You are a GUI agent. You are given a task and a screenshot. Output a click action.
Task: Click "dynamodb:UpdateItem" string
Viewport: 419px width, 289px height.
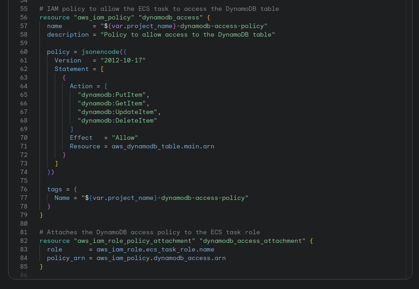tap(117, 112)
